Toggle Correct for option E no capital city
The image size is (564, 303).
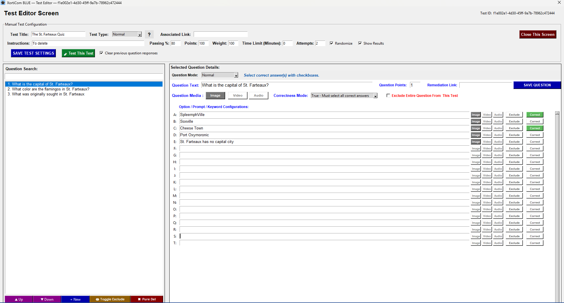pyautogui.click(x=535, y=142)
